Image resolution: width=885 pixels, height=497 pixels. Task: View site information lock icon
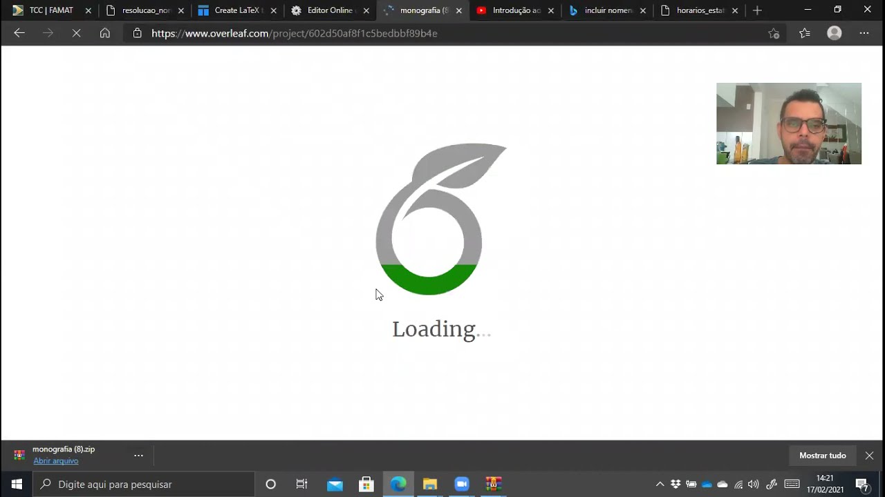click(x=137, y=33)
